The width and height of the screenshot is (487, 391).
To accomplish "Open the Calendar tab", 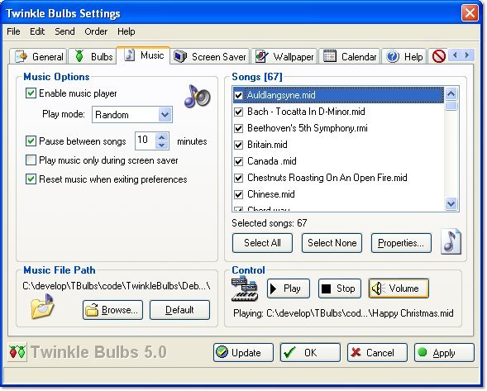I will 350,56.
